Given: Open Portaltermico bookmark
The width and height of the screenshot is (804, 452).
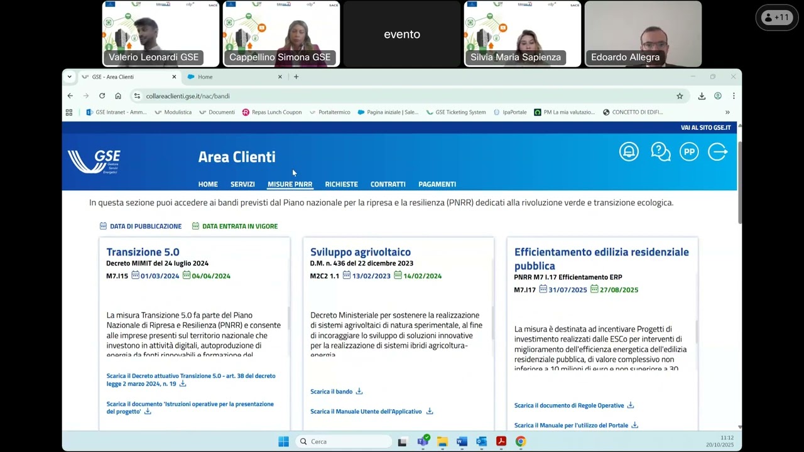Looking at the screenshot, I should tap(330, 112).
